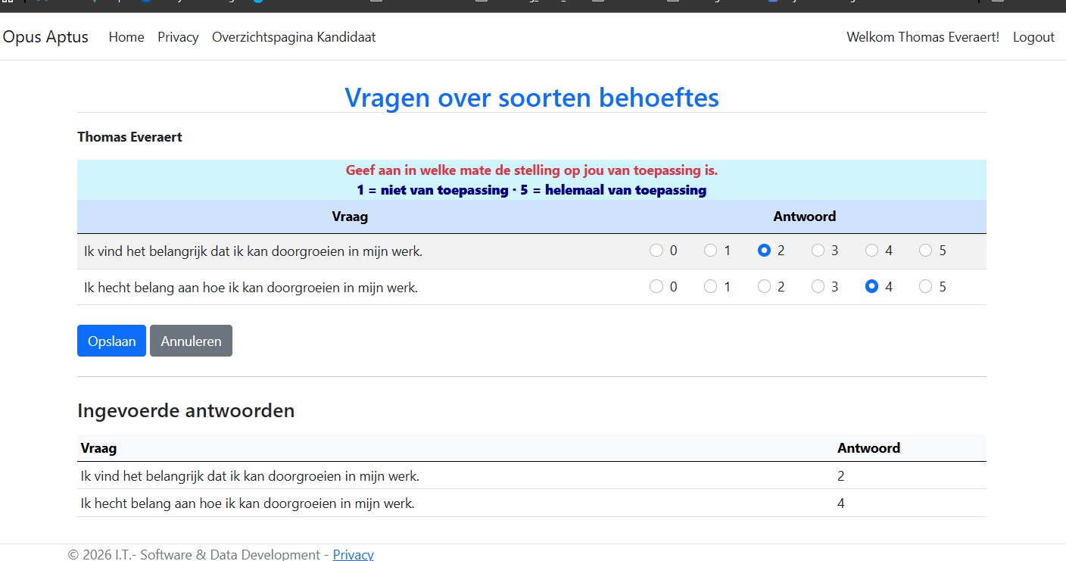Open Privacy in the top navigation bar
1066x561 pixels.
pos(178,37)
